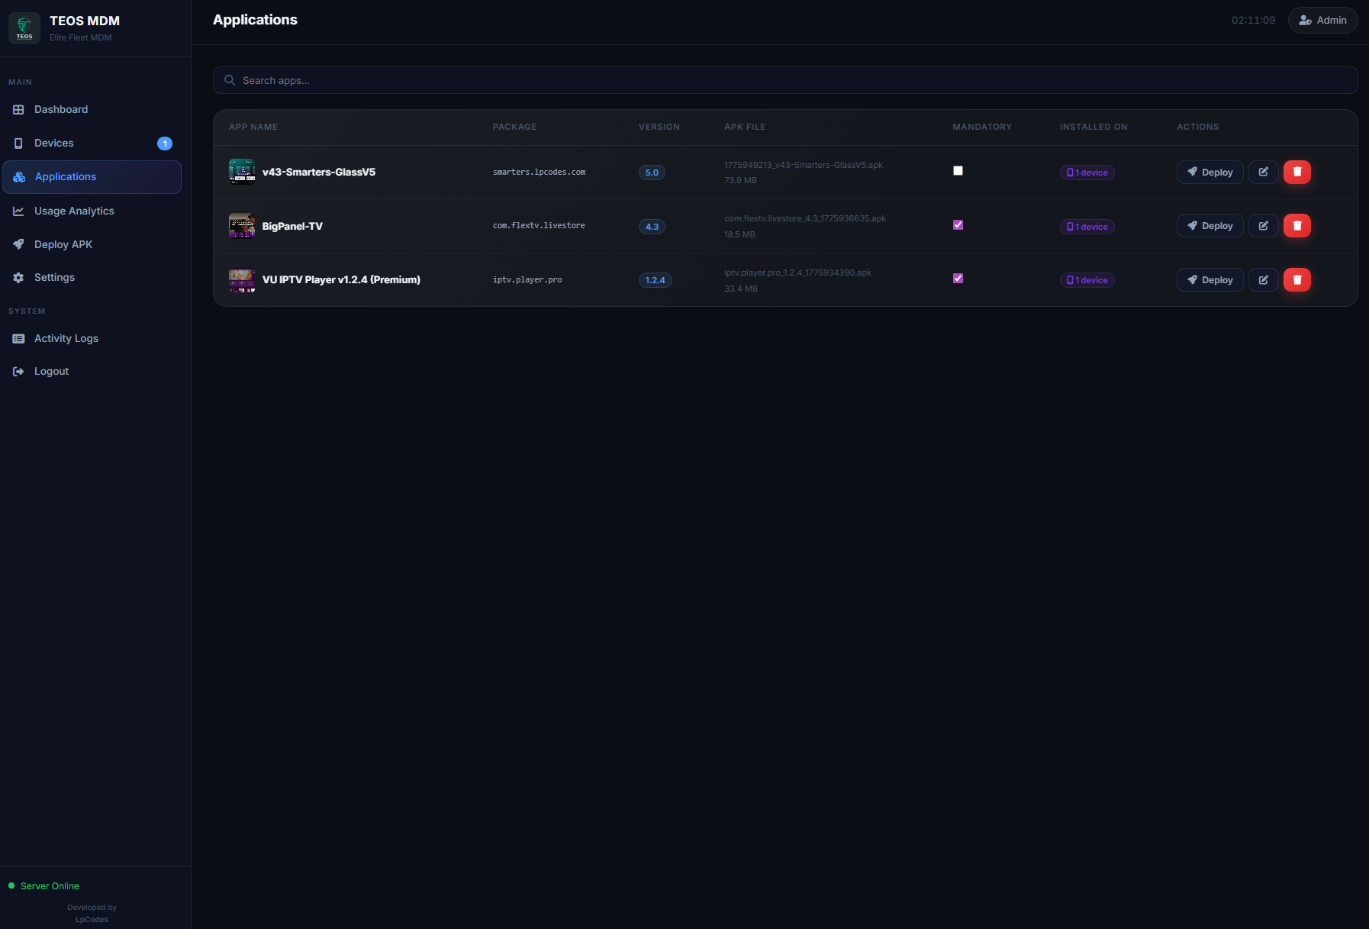Image resolution: width=1369 pixels, height=929 pixels.
Task: Click the Search apps input field
Action: [784, 80]
